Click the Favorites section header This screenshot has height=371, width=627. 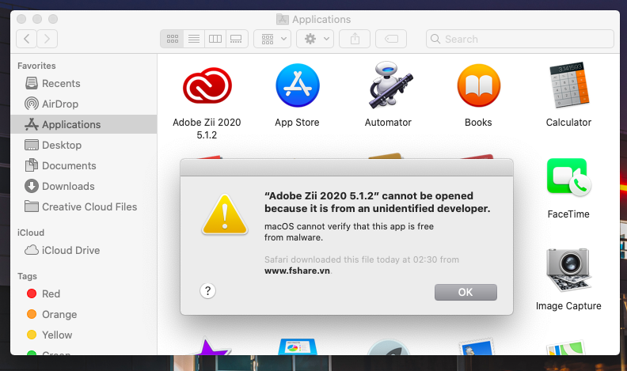click(x=36, y=66)
